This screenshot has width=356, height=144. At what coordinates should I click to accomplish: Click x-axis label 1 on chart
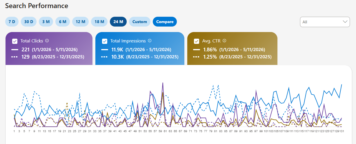tap(14, 131)
